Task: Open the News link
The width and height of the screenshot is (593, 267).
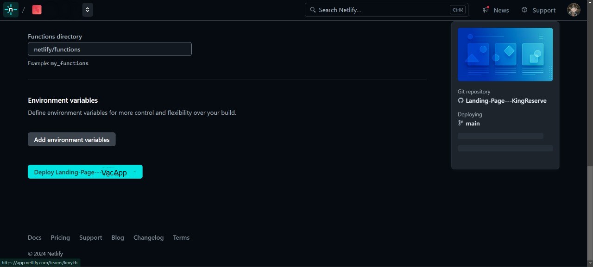Action: pos(501,10)
